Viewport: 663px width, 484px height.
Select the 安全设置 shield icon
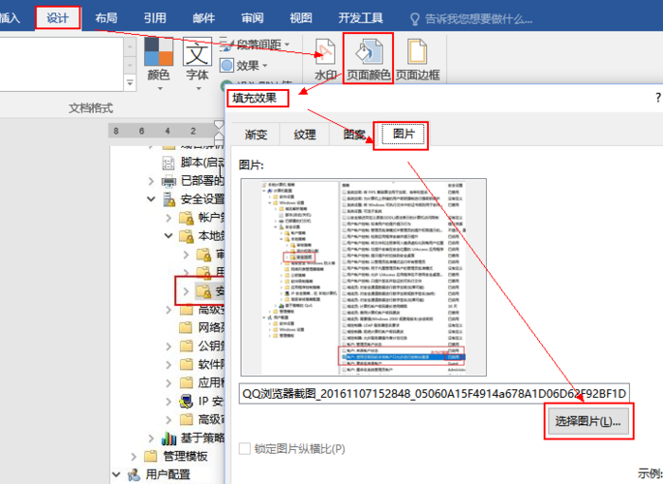(x=169, y=199)
